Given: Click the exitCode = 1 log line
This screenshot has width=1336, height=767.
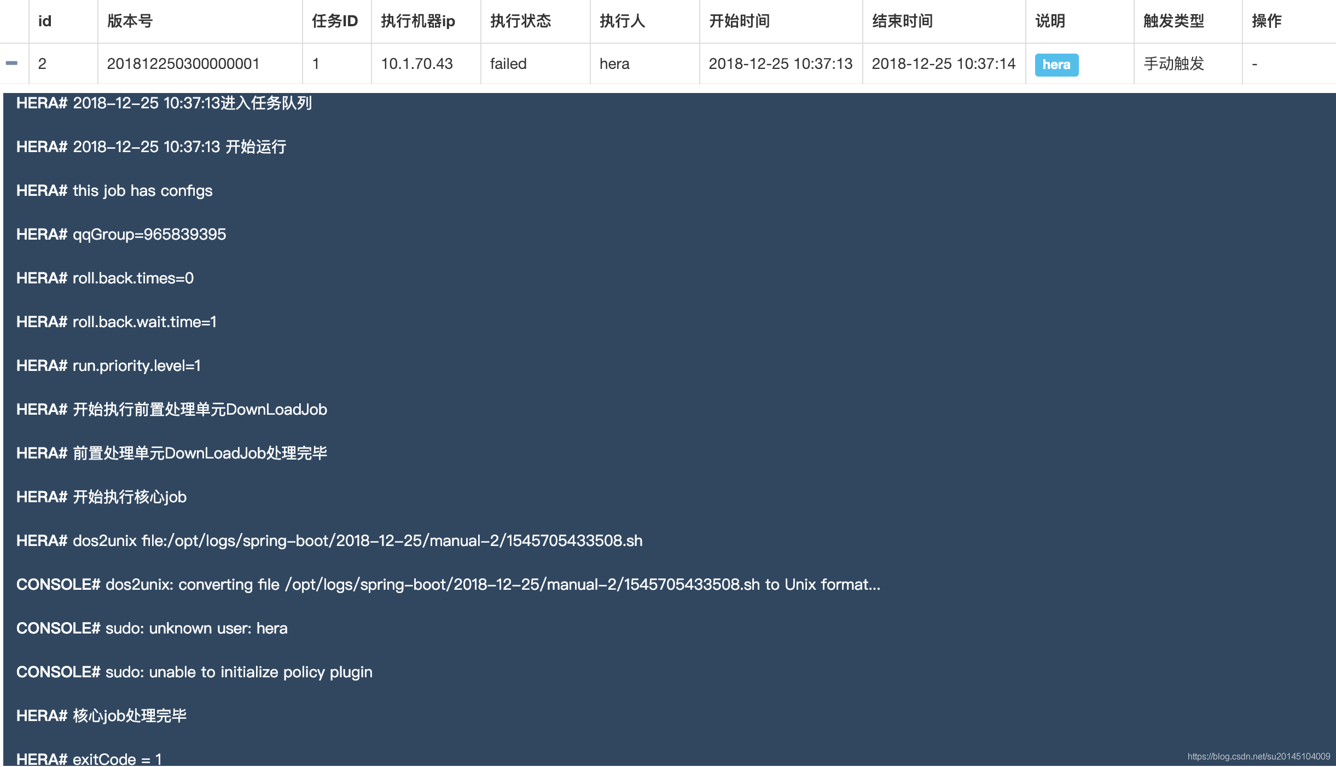Looking at the screenshot, I should [89, 759].
